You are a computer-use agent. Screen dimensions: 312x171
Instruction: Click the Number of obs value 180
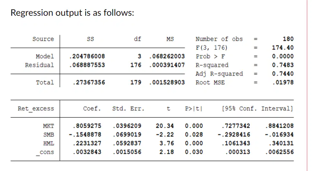coord(288,39)
